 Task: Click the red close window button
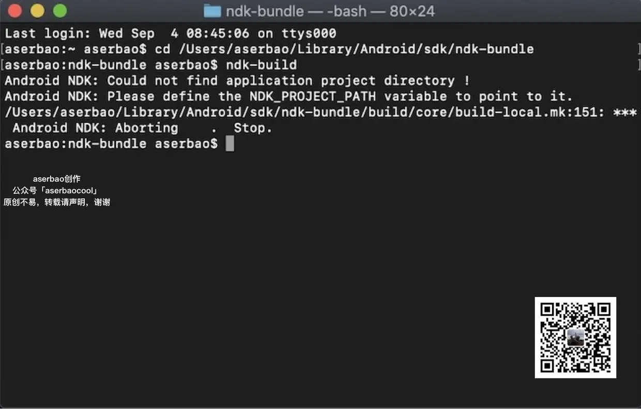pos(15,10)
